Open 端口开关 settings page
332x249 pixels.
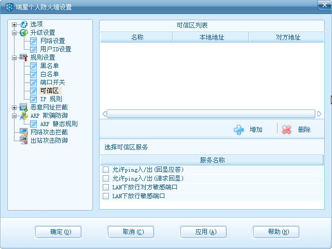(52, 82)
